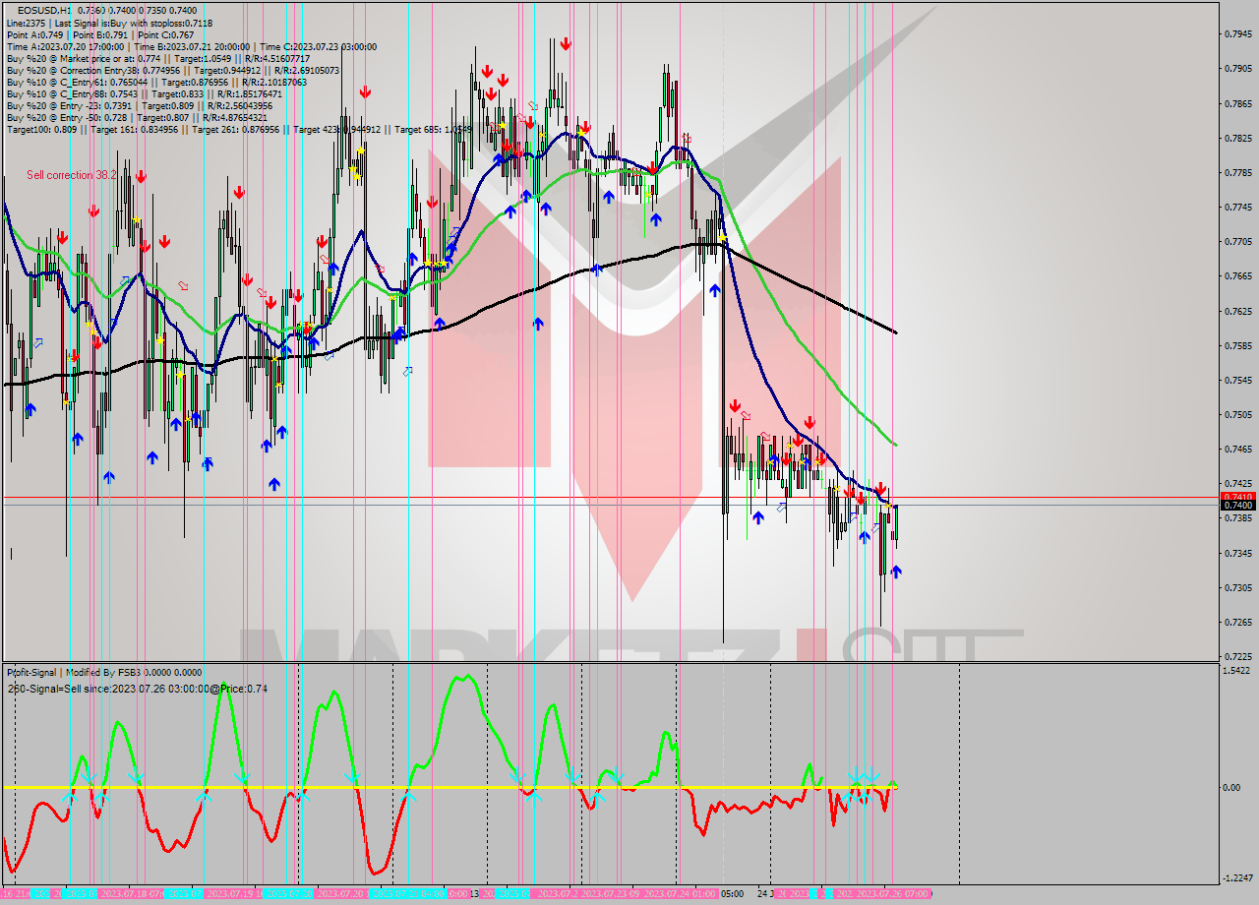
Task: Click the 'Buy %10 @ C_Entry61: 0.765044' line
Action: 156,82
